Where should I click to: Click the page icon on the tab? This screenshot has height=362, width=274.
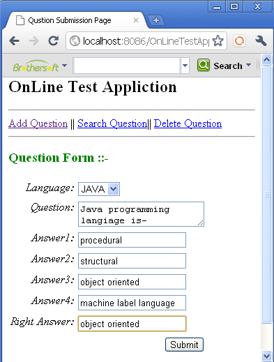tap(20, 20)
